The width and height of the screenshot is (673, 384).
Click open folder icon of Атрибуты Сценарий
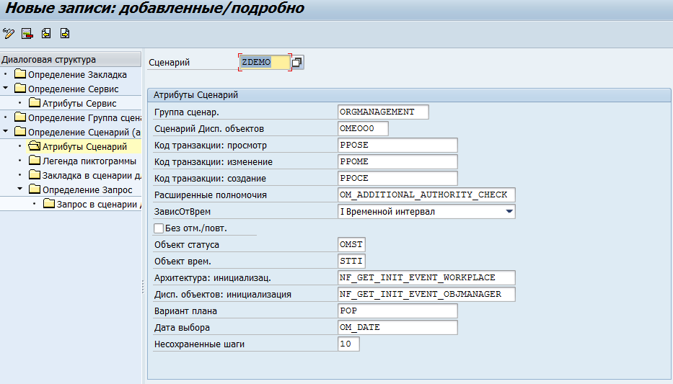click(35, 146)
